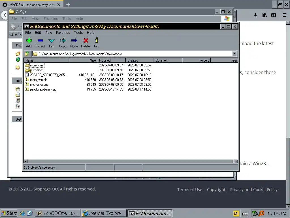This screenshot has width=290, height=218.
Task: Expand the address path dropdown
Action: 234,54
